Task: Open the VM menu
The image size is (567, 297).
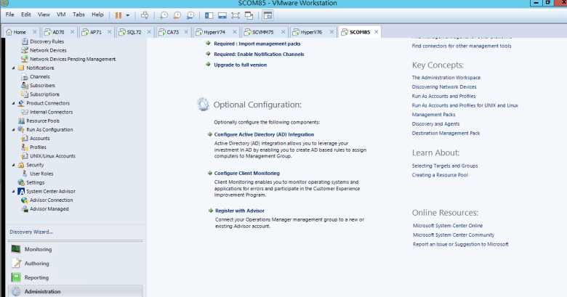Action: click(62, 15)
